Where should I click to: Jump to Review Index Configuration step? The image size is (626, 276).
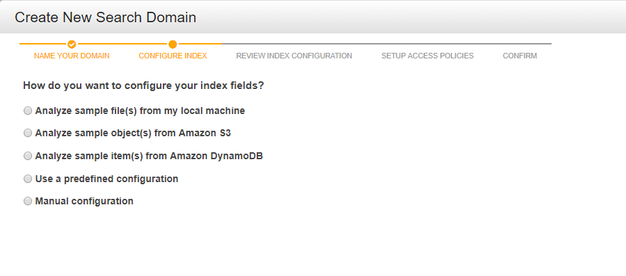(x=294, y=56)
